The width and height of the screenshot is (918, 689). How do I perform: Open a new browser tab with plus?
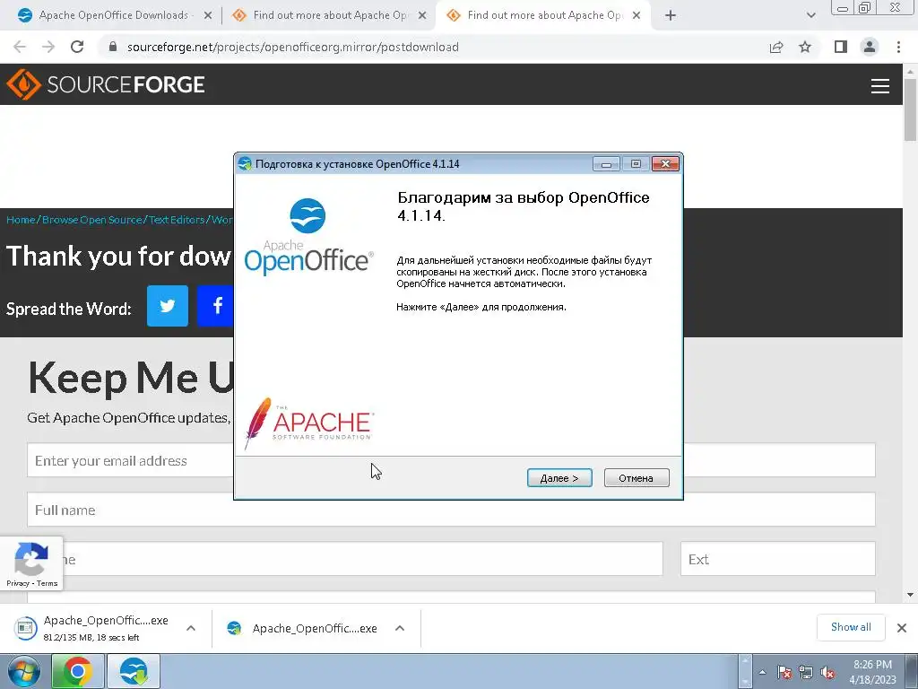(671, 15)
